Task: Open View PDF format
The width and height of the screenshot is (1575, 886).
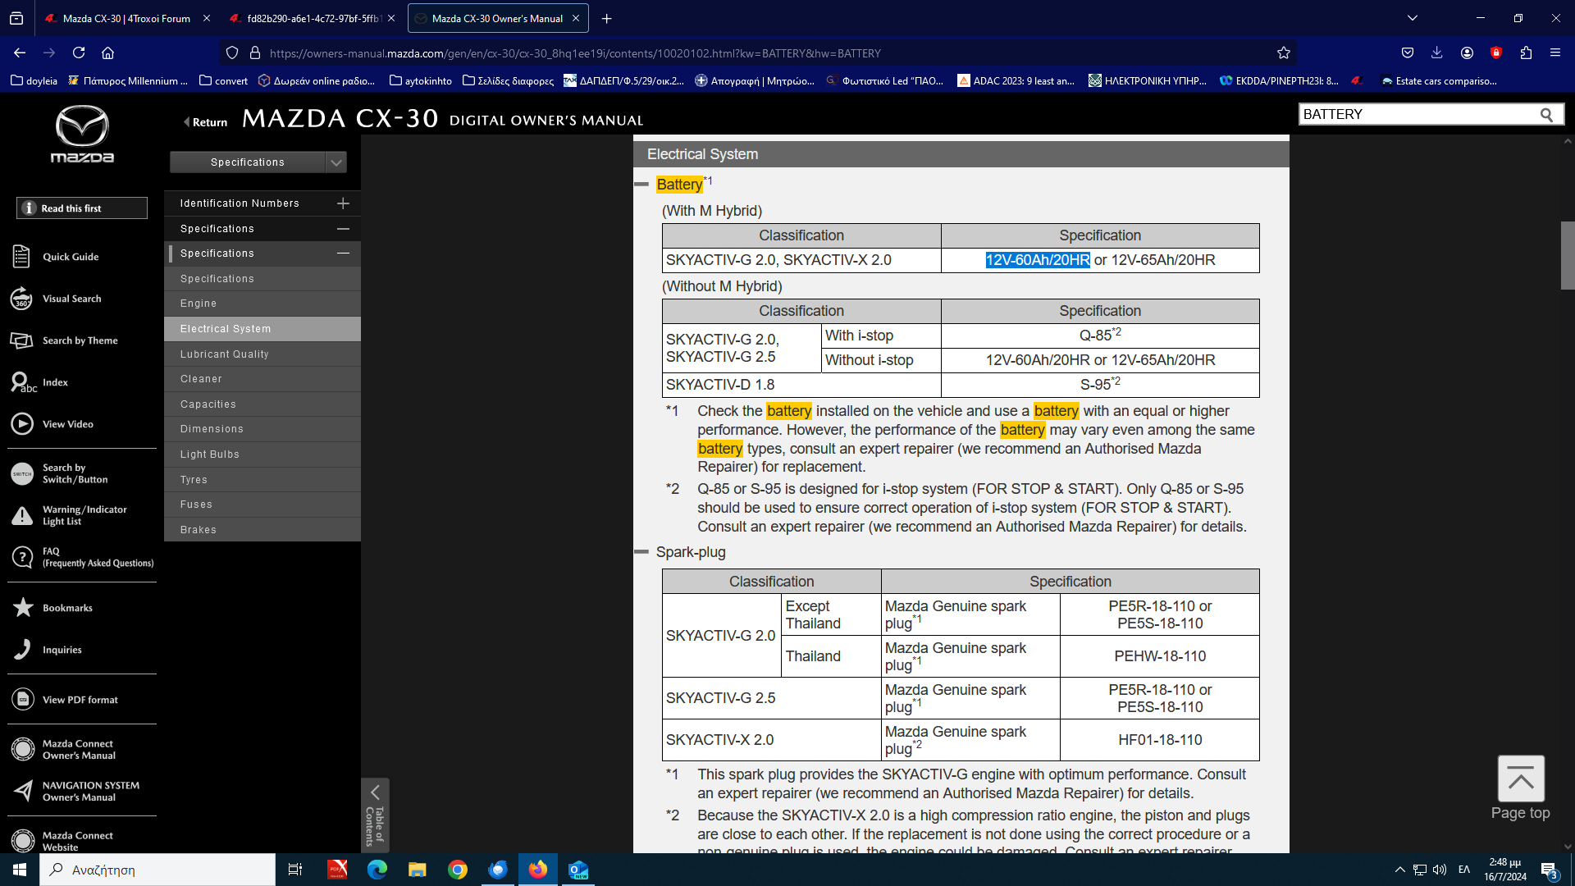Action: pos(65,700)
